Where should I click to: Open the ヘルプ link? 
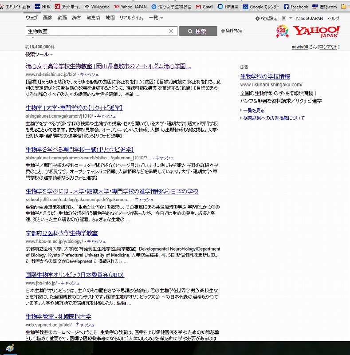point(334,19)
